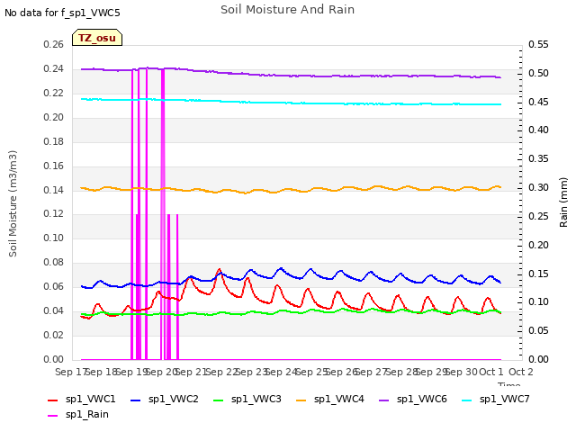Click the green VWC3 line near Sep 26
Image resolution: width=576 pixels, height=432 pixels.
click(x=344, y=310)
